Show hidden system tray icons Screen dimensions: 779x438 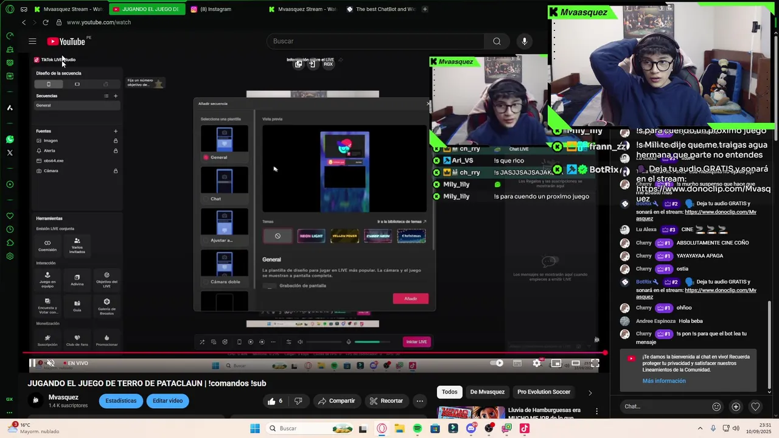click(700, 428)
